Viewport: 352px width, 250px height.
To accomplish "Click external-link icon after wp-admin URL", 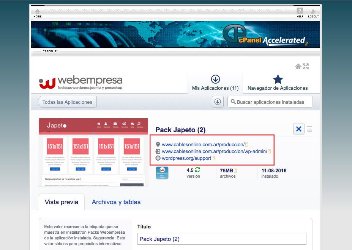I will click(269, 151).
